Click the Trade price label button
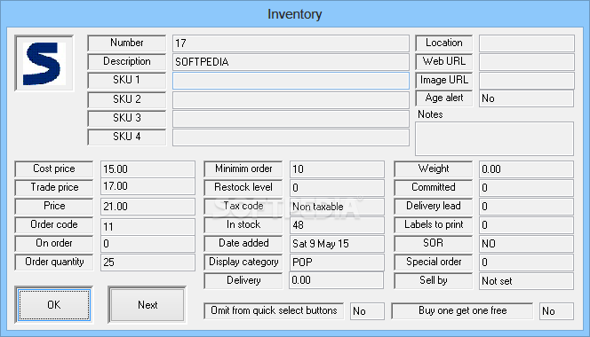Viewport: 590px width, 337px height. pyautogui.click(x=54, y=187)
